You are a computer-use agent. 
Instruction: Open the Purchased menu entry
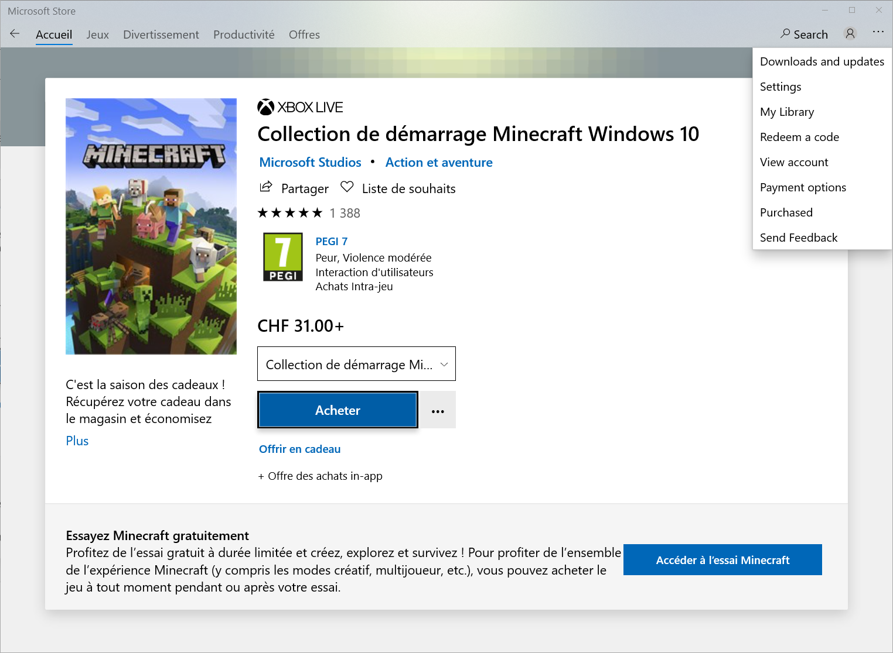pos(822,212)
